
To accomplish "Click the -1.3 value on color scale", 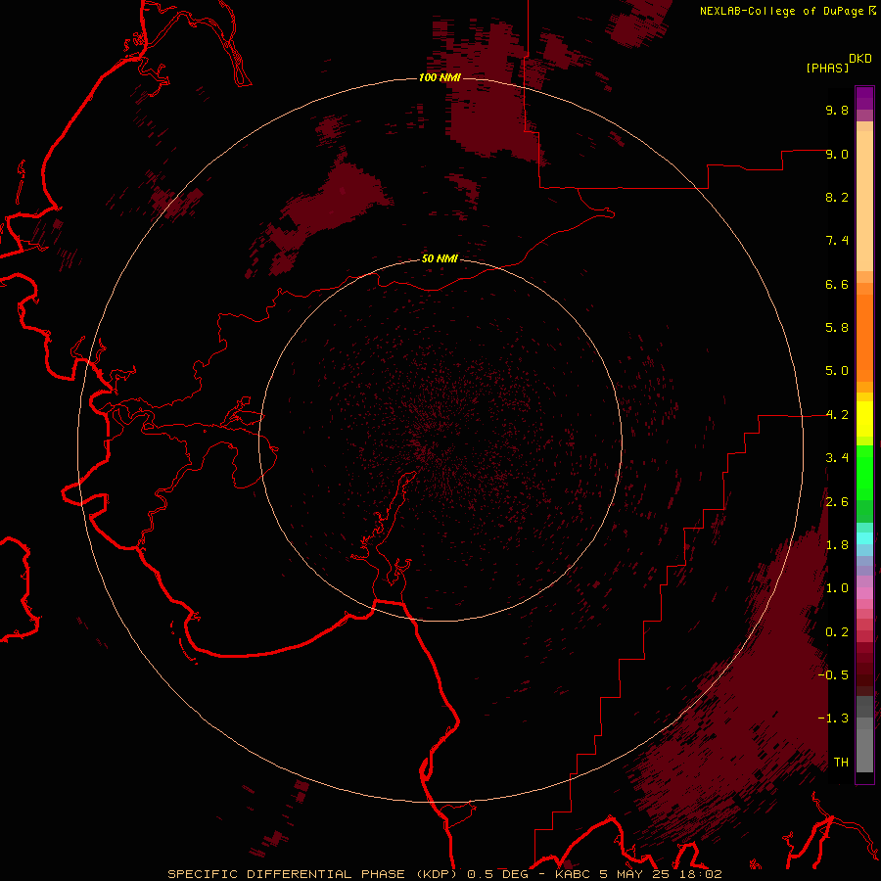I will [x=833, y=719].
